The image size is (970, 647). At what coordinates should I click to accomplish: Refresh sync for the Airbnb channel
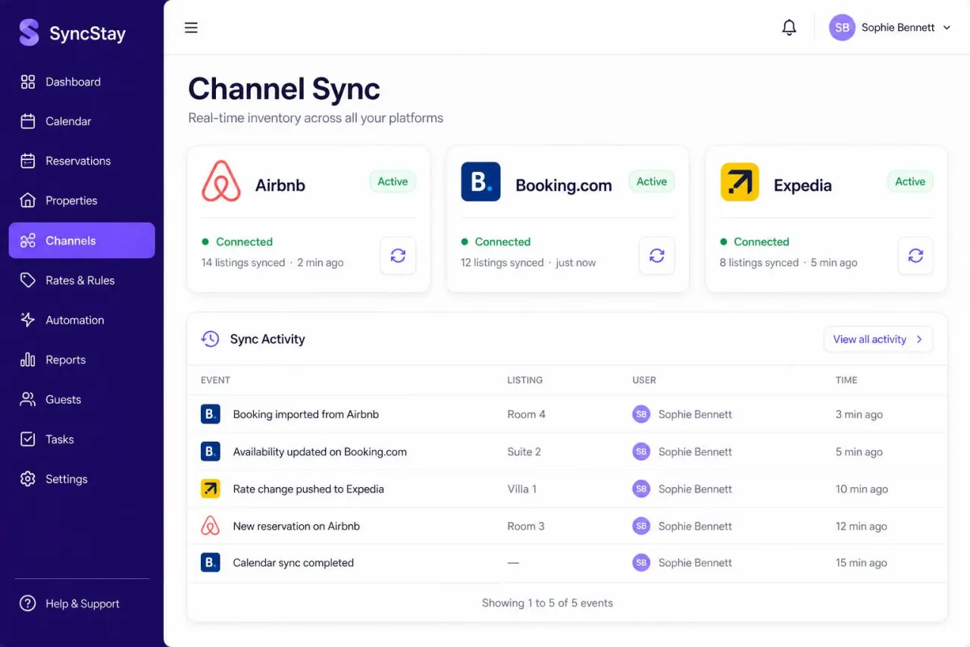point(398,255)
